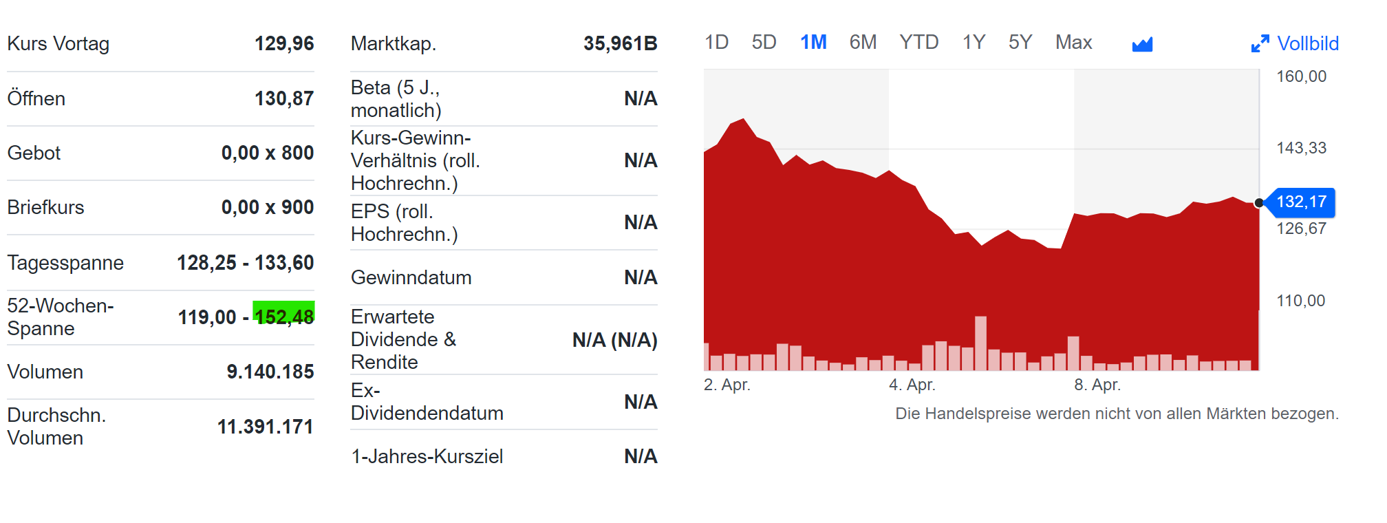Select the Kurs Vortag value 129,96

(x=285, y=43)
